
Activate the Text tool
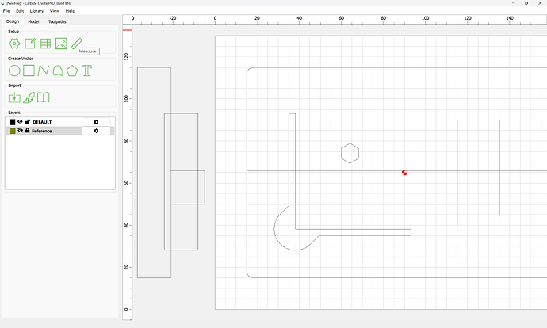point(86,71)
